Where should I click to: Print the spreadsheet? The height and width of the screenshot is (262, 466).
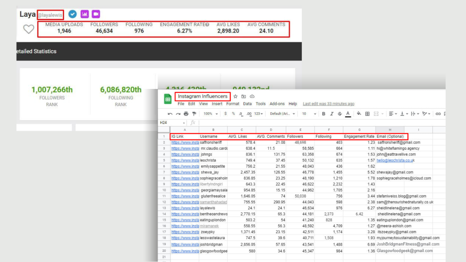(x=186, y=114)
